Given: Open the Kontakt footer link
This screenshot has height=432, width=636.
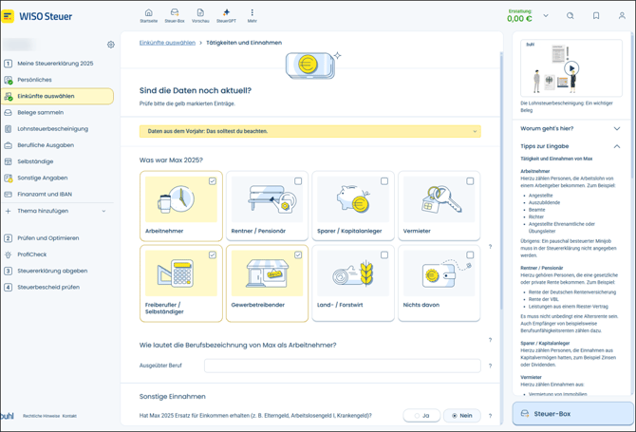Looking at the screenshot, I should 69,416.
